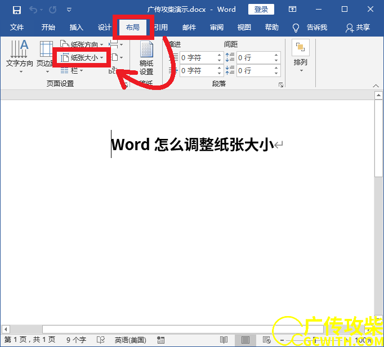Click 稿纸设置 manuscript paper icon
384x347 pixels.
click(x=146, y=58)
